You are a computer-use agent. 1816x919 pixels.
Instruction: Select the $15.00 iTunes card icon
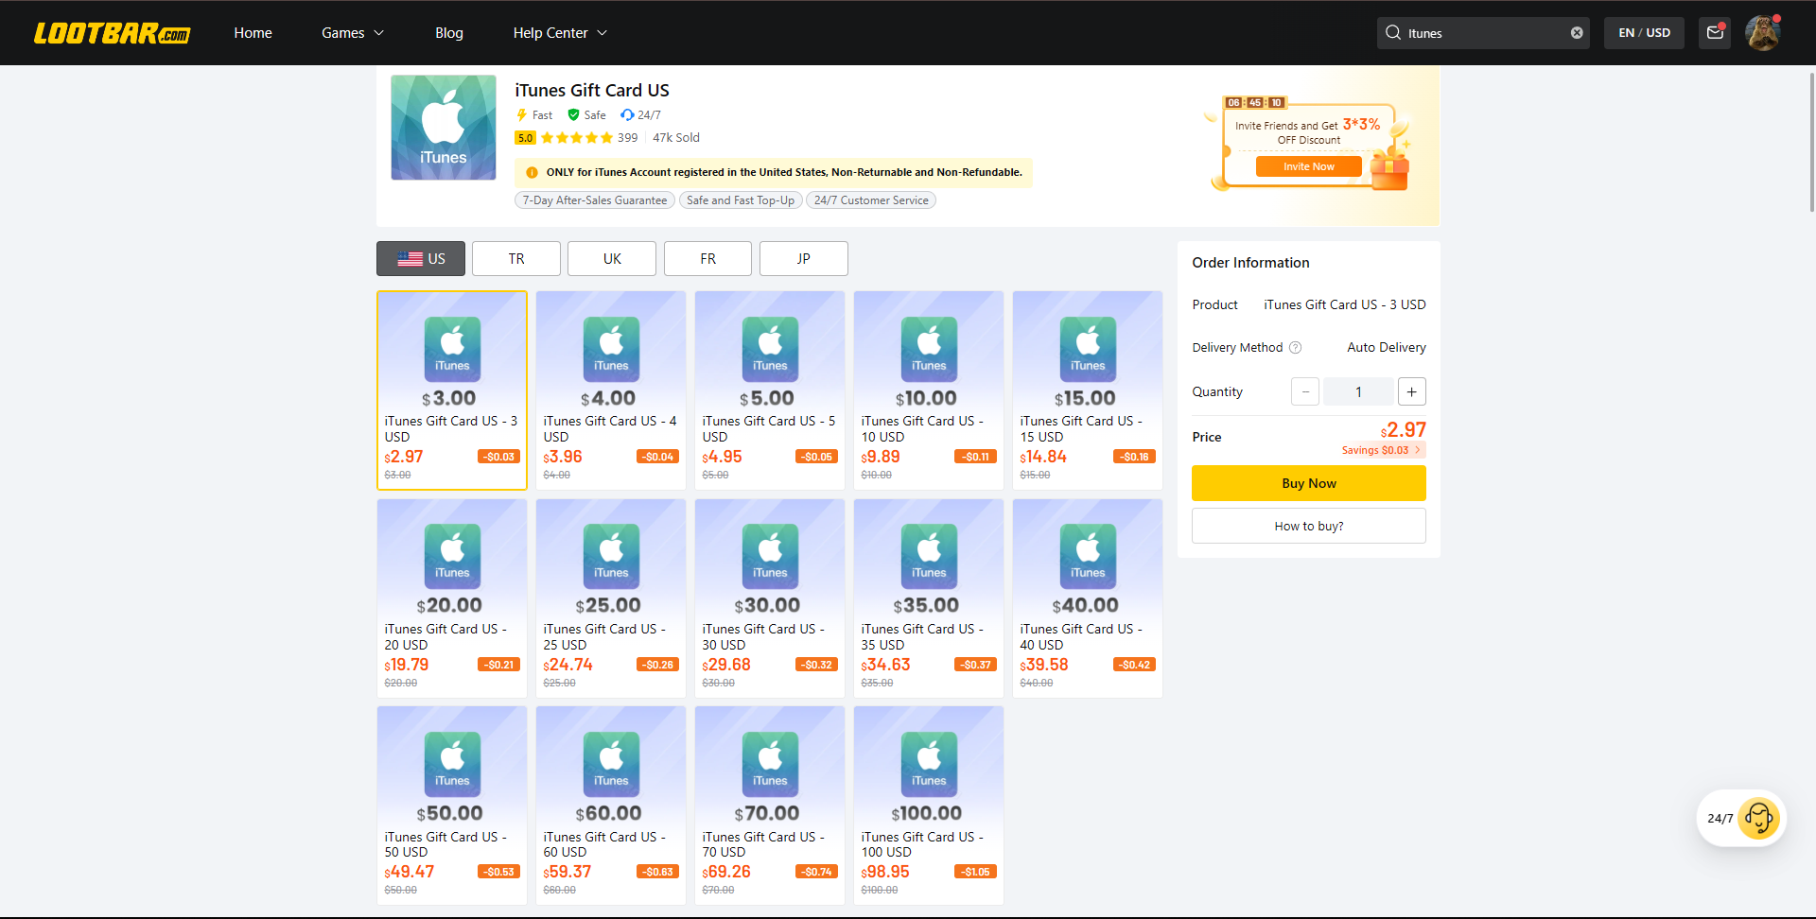[x=1088, y=350]
